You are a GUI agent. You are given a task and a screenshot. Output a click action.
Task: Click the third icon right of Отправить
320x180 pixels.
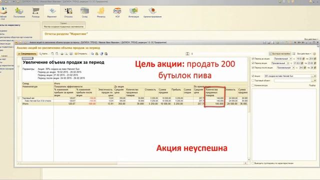101,53
